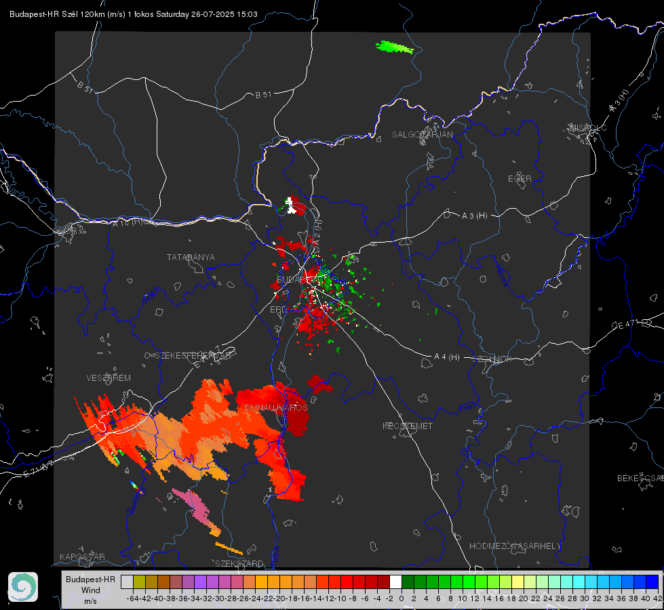Click the green radar echo at the top
Image resolution: width=664 pixels, height=610 pixels.
point(394,47)
